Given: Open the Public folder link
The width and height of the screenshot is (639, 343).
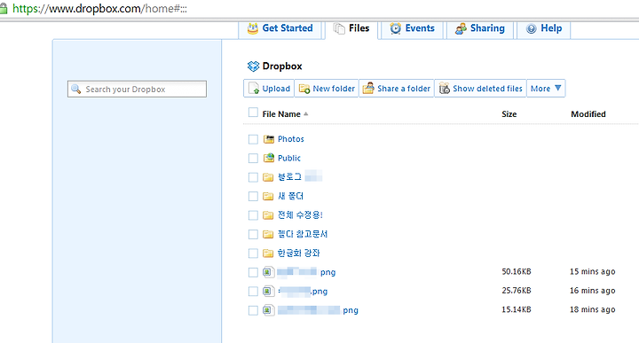Looking at the screenshot, I should click(x=289, y=158).
